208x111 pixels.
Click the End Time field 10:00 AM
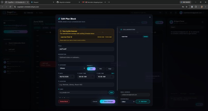point(105,77)
